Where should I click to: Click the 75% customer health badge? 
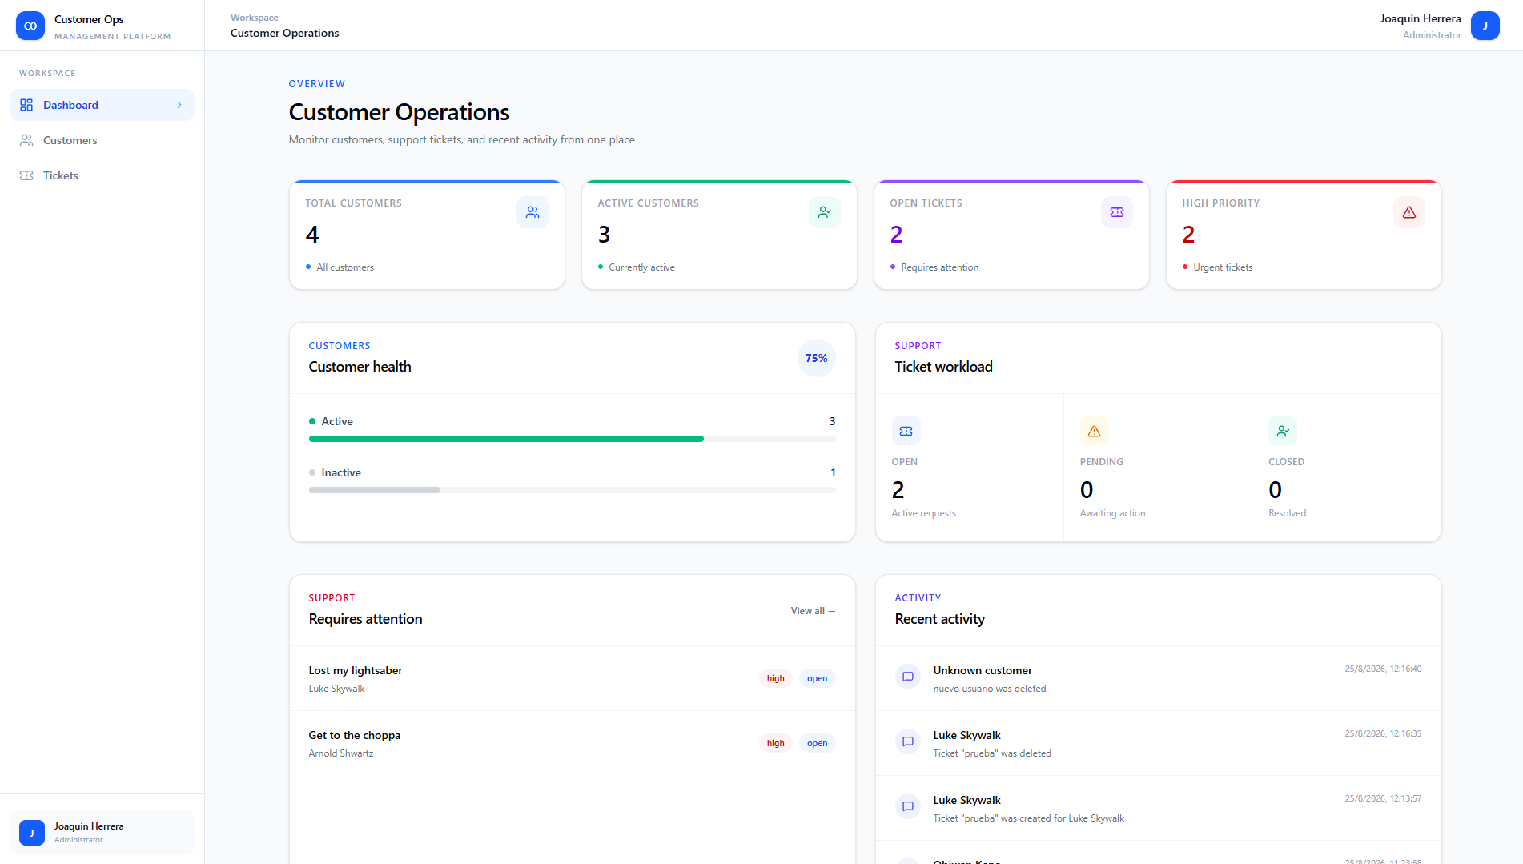coord(816,358)
